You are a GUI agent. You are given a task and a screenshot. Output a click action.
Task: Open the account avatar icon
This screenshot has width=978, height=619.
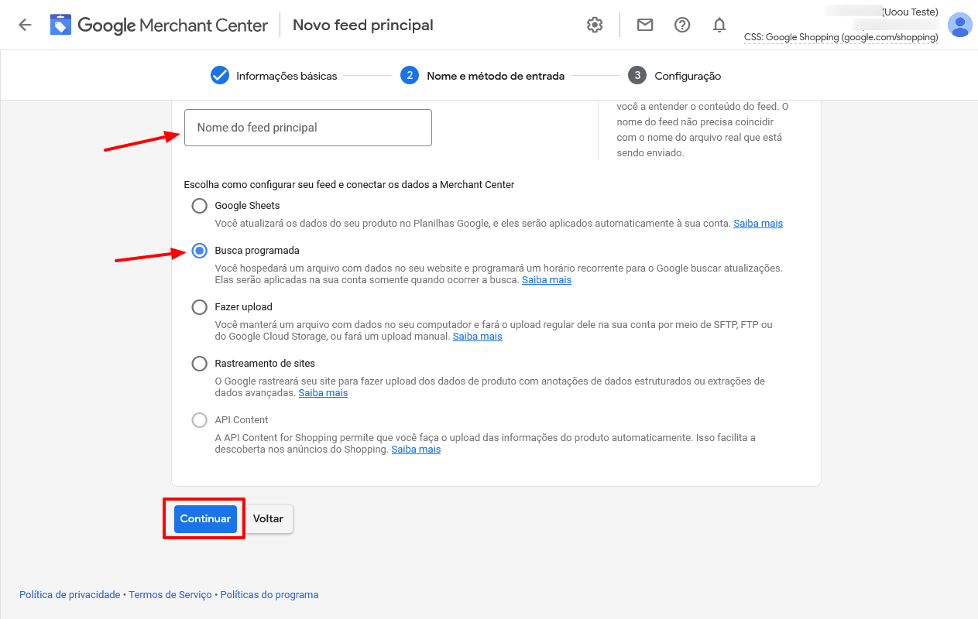(x=960, y=25)
